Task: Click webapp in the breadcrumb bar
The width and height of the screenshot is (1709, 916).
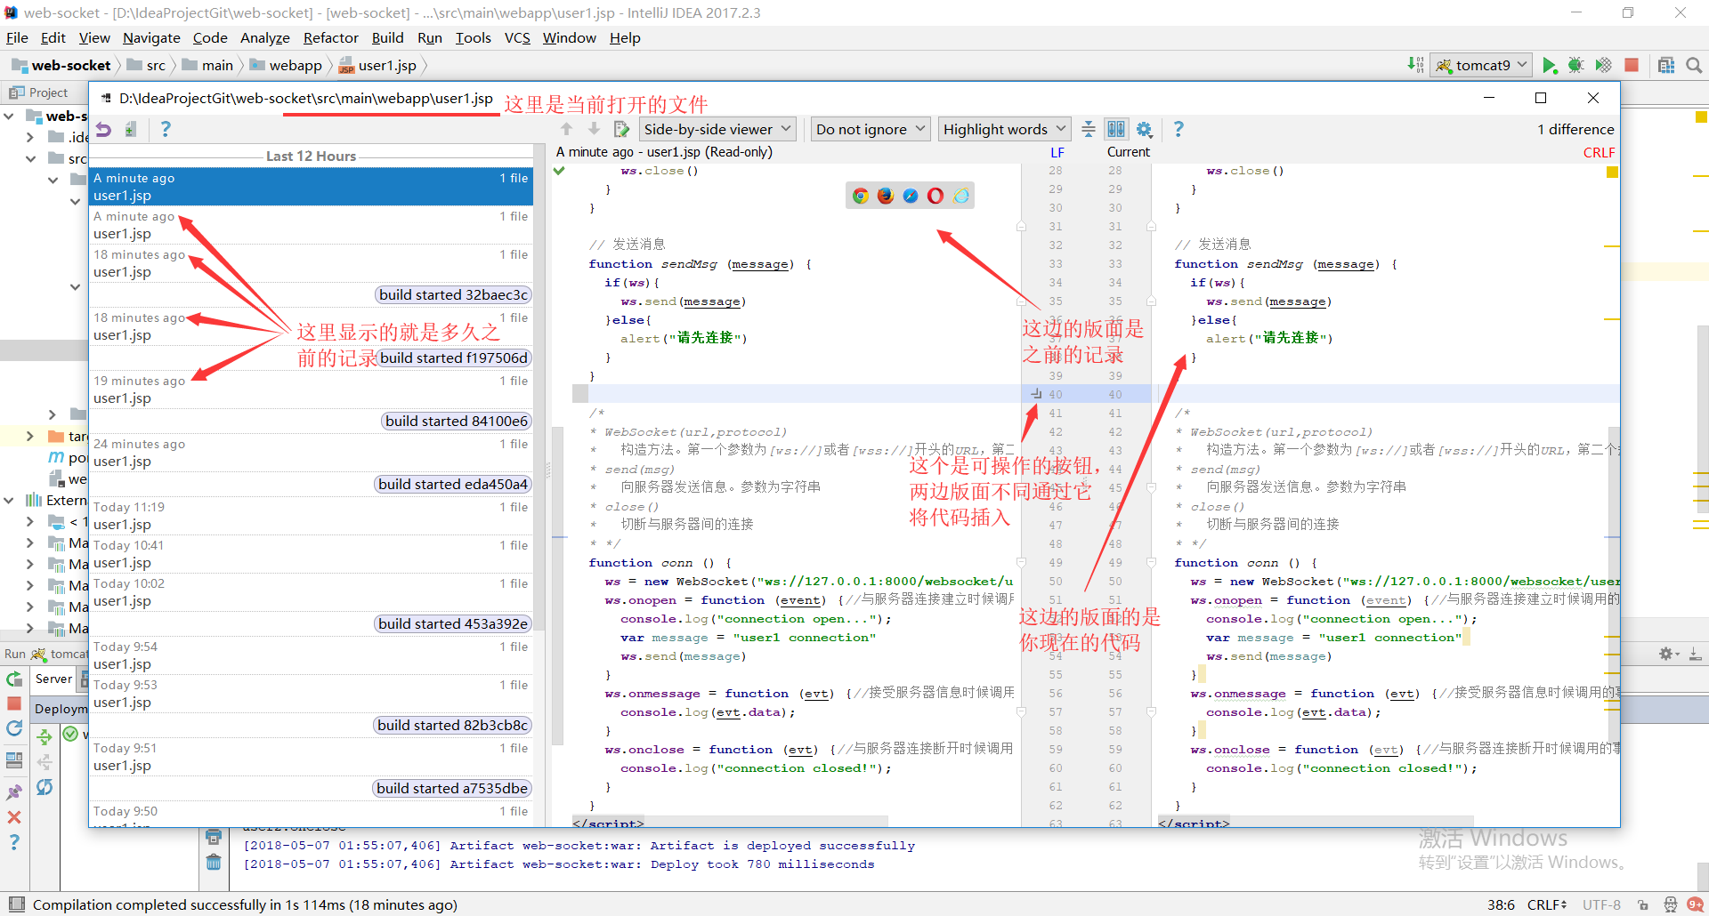Action: (x=287, y=65)
